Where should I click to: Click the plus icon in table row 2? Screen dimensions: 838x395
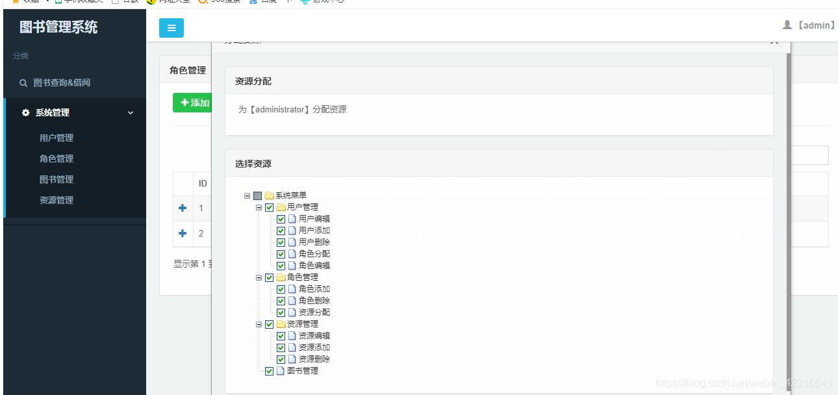[x=183, y=233]
